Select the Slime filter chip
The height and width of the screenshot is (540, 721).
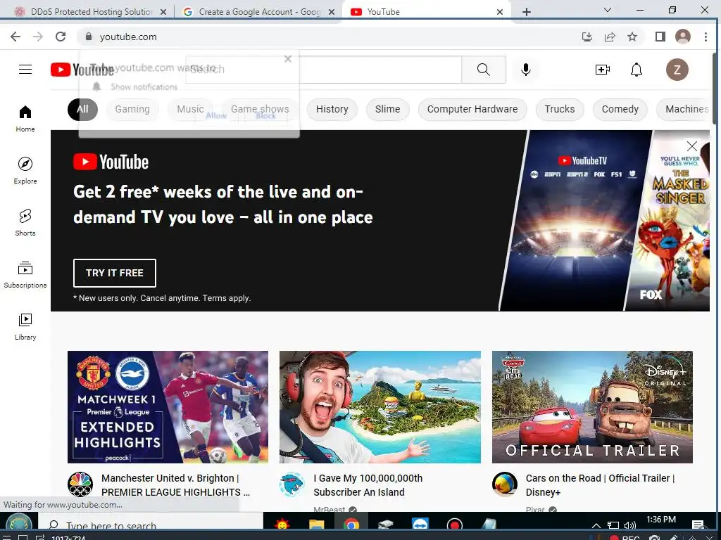tap(388, 109)
